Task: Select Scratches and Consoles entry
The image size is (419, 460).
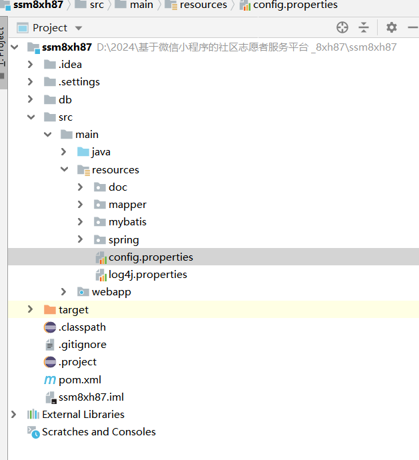Action: pyautogui.click(x=99, y=432)
